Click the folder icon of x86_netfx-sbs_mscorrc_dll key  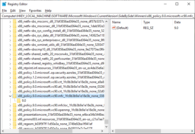click(14, 21)
